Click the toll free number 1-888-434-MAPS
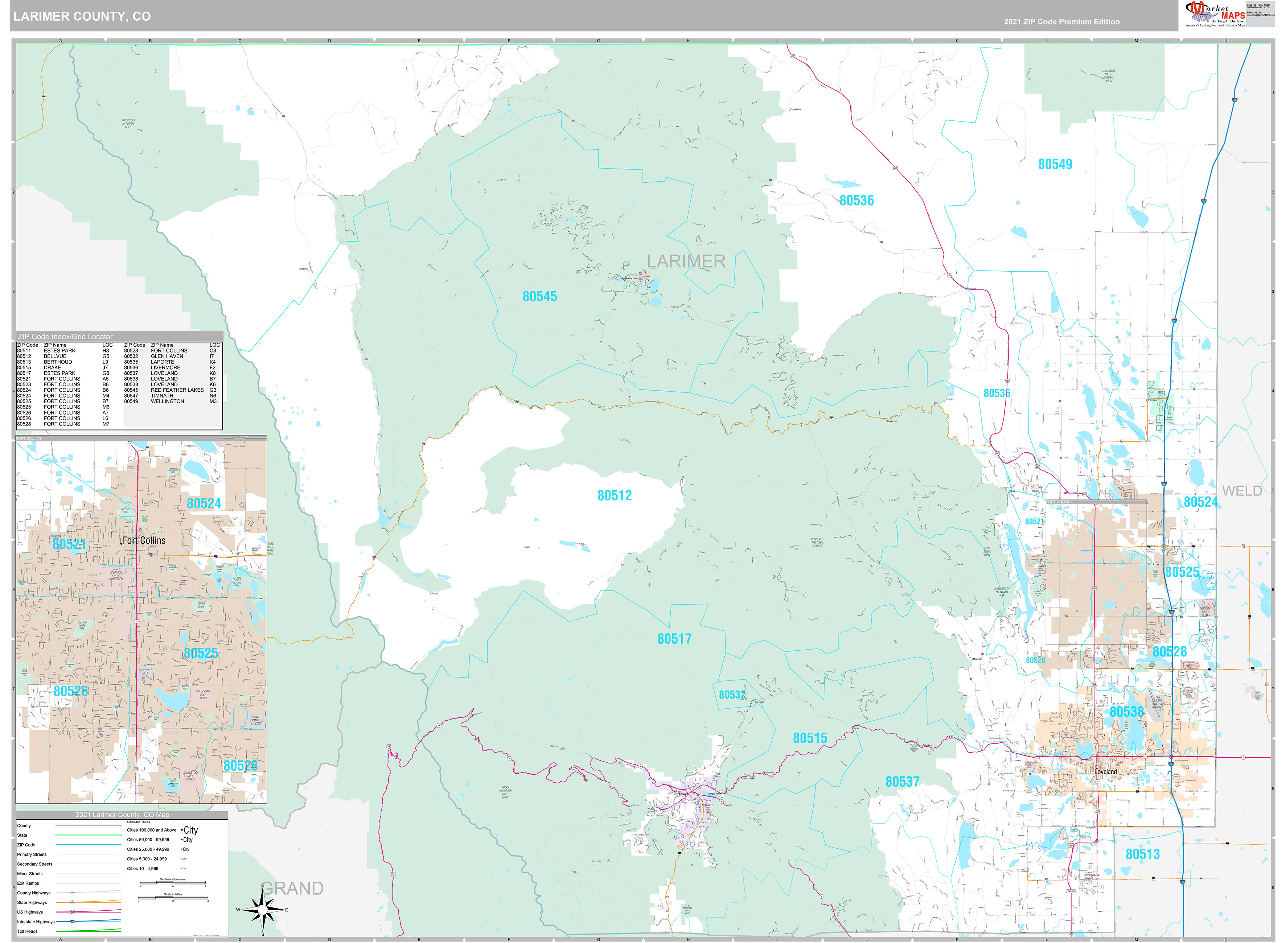 pyautogui.click(x=1258, y=7)
